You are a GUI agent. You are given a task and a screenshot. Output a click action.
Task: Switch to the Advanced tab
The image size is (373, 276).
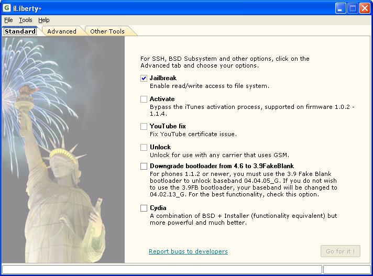click(x=62, y=31)
